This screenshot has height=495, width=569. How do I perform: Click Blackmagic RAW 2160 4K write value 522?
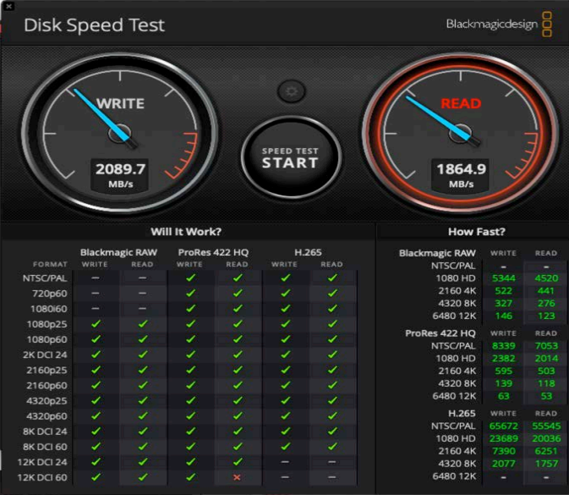504,291
